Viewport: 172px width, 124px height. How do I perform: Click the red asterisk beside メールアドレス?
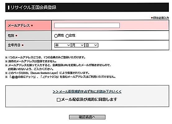point(32,25)
